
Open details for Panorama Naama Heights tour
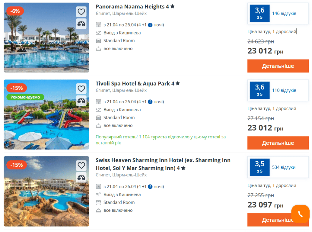(278, 66)
